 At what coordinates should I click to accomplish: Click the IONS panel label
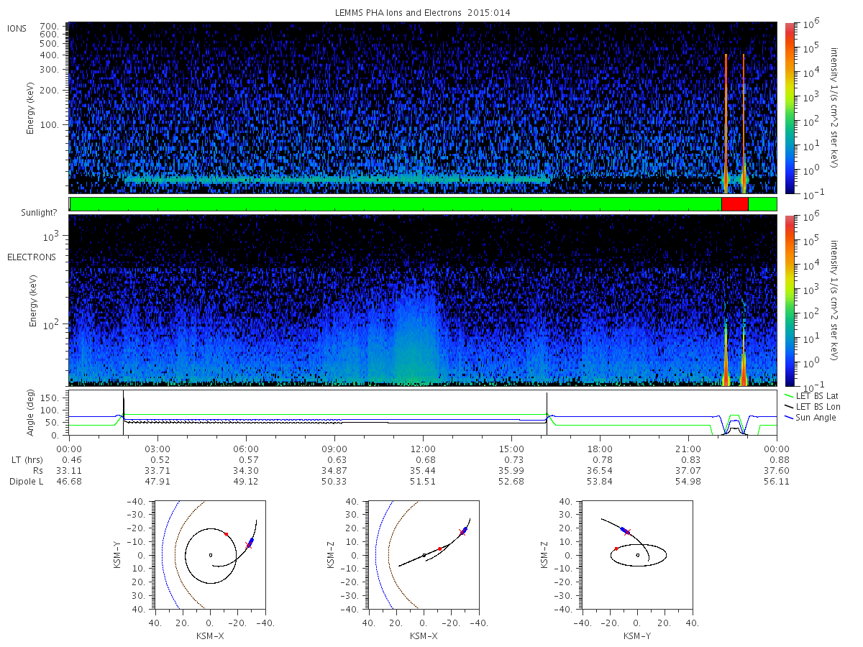[17, 28]
